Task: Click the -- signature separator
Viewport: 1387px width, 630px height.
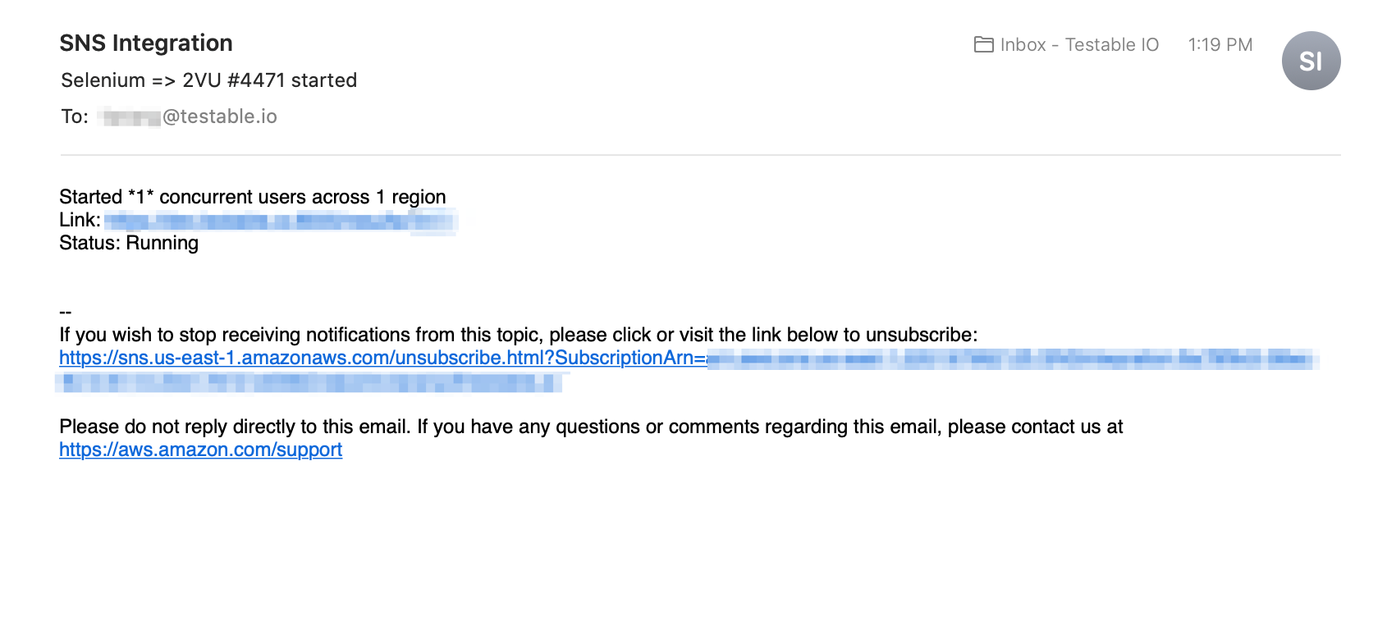Action: (x=66, y=313)
